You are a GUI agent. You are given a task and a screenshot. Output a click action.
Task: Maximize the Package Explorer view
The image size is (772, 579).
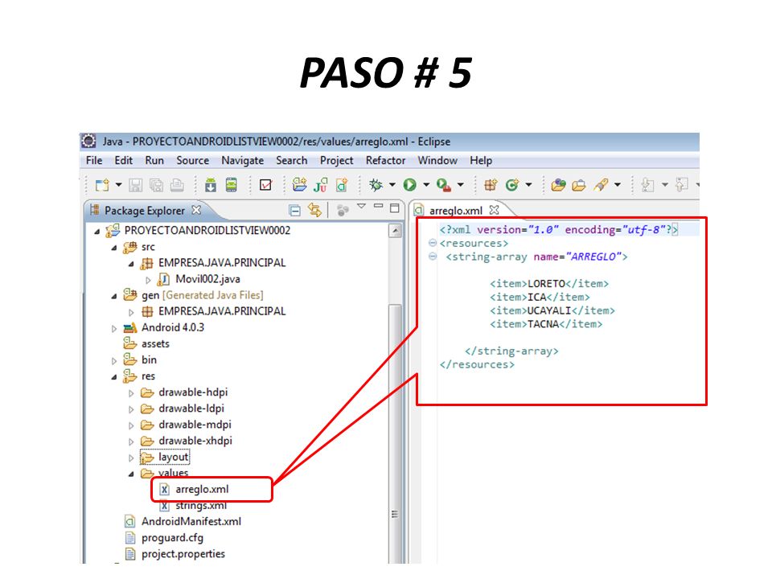pos(394,207)
